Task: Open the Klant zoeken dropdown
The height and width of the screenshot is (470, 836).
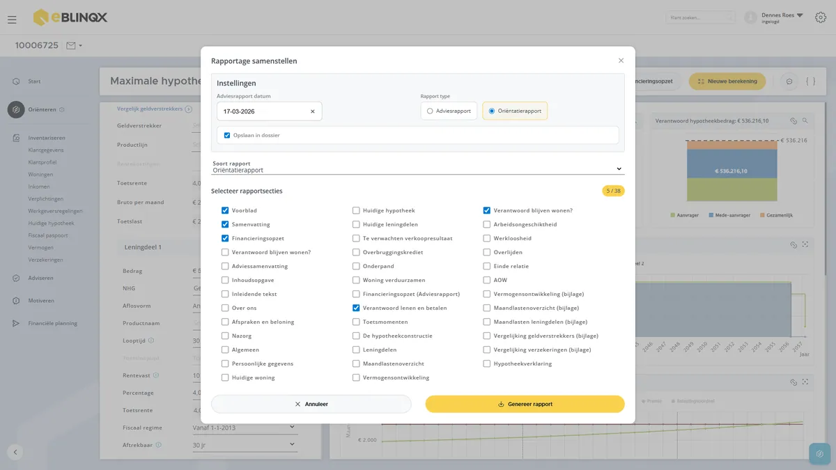Action: (700, 17)
